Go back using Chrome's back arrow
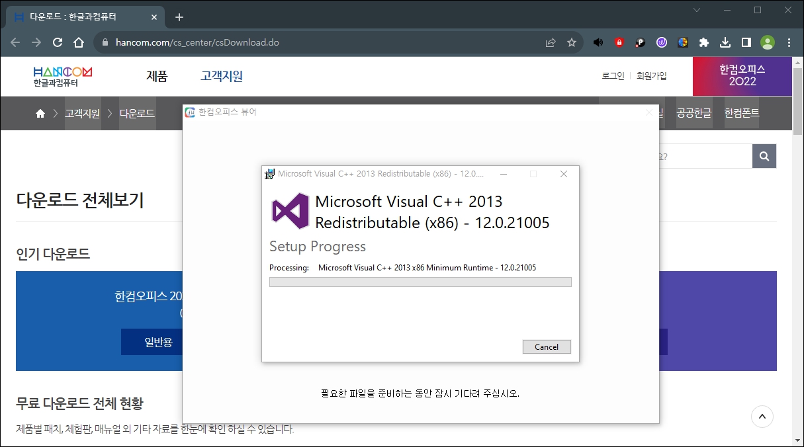804x447 pixels. (15, 42)
